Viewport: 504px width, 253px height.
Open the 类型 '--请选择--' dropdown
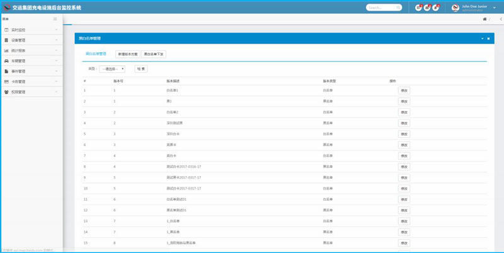(x=113, y=69)
